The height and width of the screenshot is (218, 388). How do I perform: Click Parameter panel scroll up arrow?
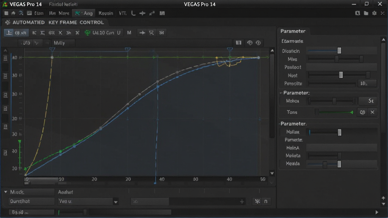tap(383, 39)
